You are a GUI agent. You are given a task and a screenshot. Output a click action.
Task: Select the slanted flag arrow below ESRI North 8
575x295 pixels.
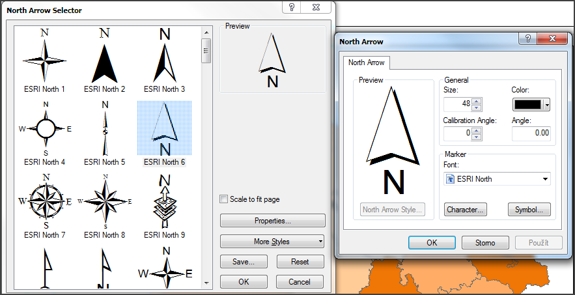pyautogui.click(x=105, y=268)
